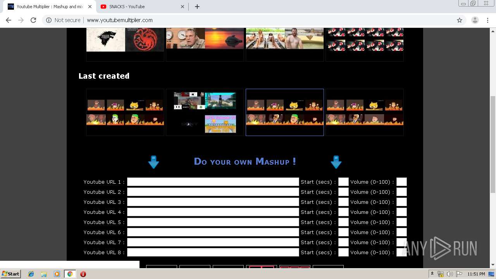Open the Action Center flag icon
This screenshot has height=279, width=496.
459,274
